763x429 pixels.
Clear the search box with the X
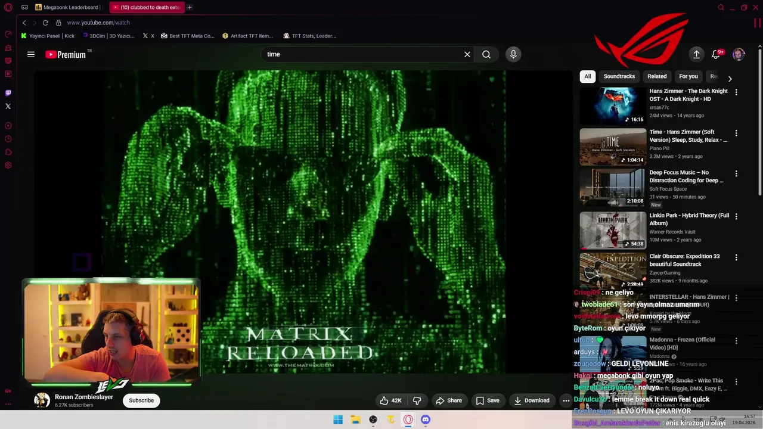pyautogui.click(x=467, y=54)
